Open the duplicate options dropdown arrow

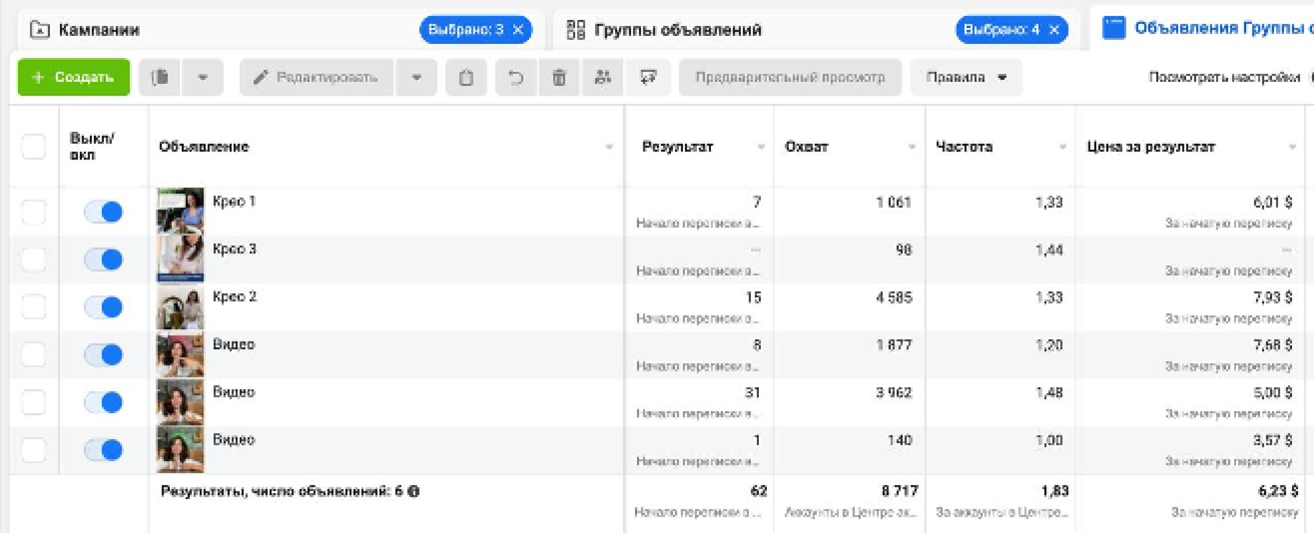(x=202, y=77)
